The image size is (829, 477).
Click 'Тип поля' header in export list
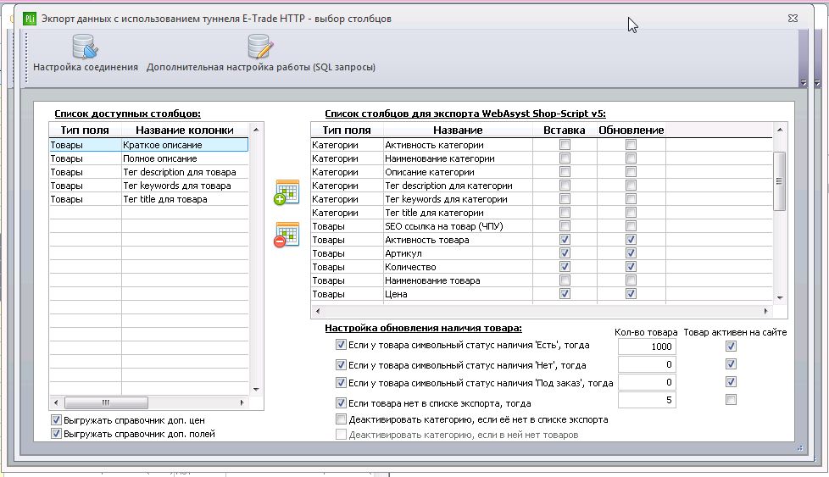click(347, 130)
